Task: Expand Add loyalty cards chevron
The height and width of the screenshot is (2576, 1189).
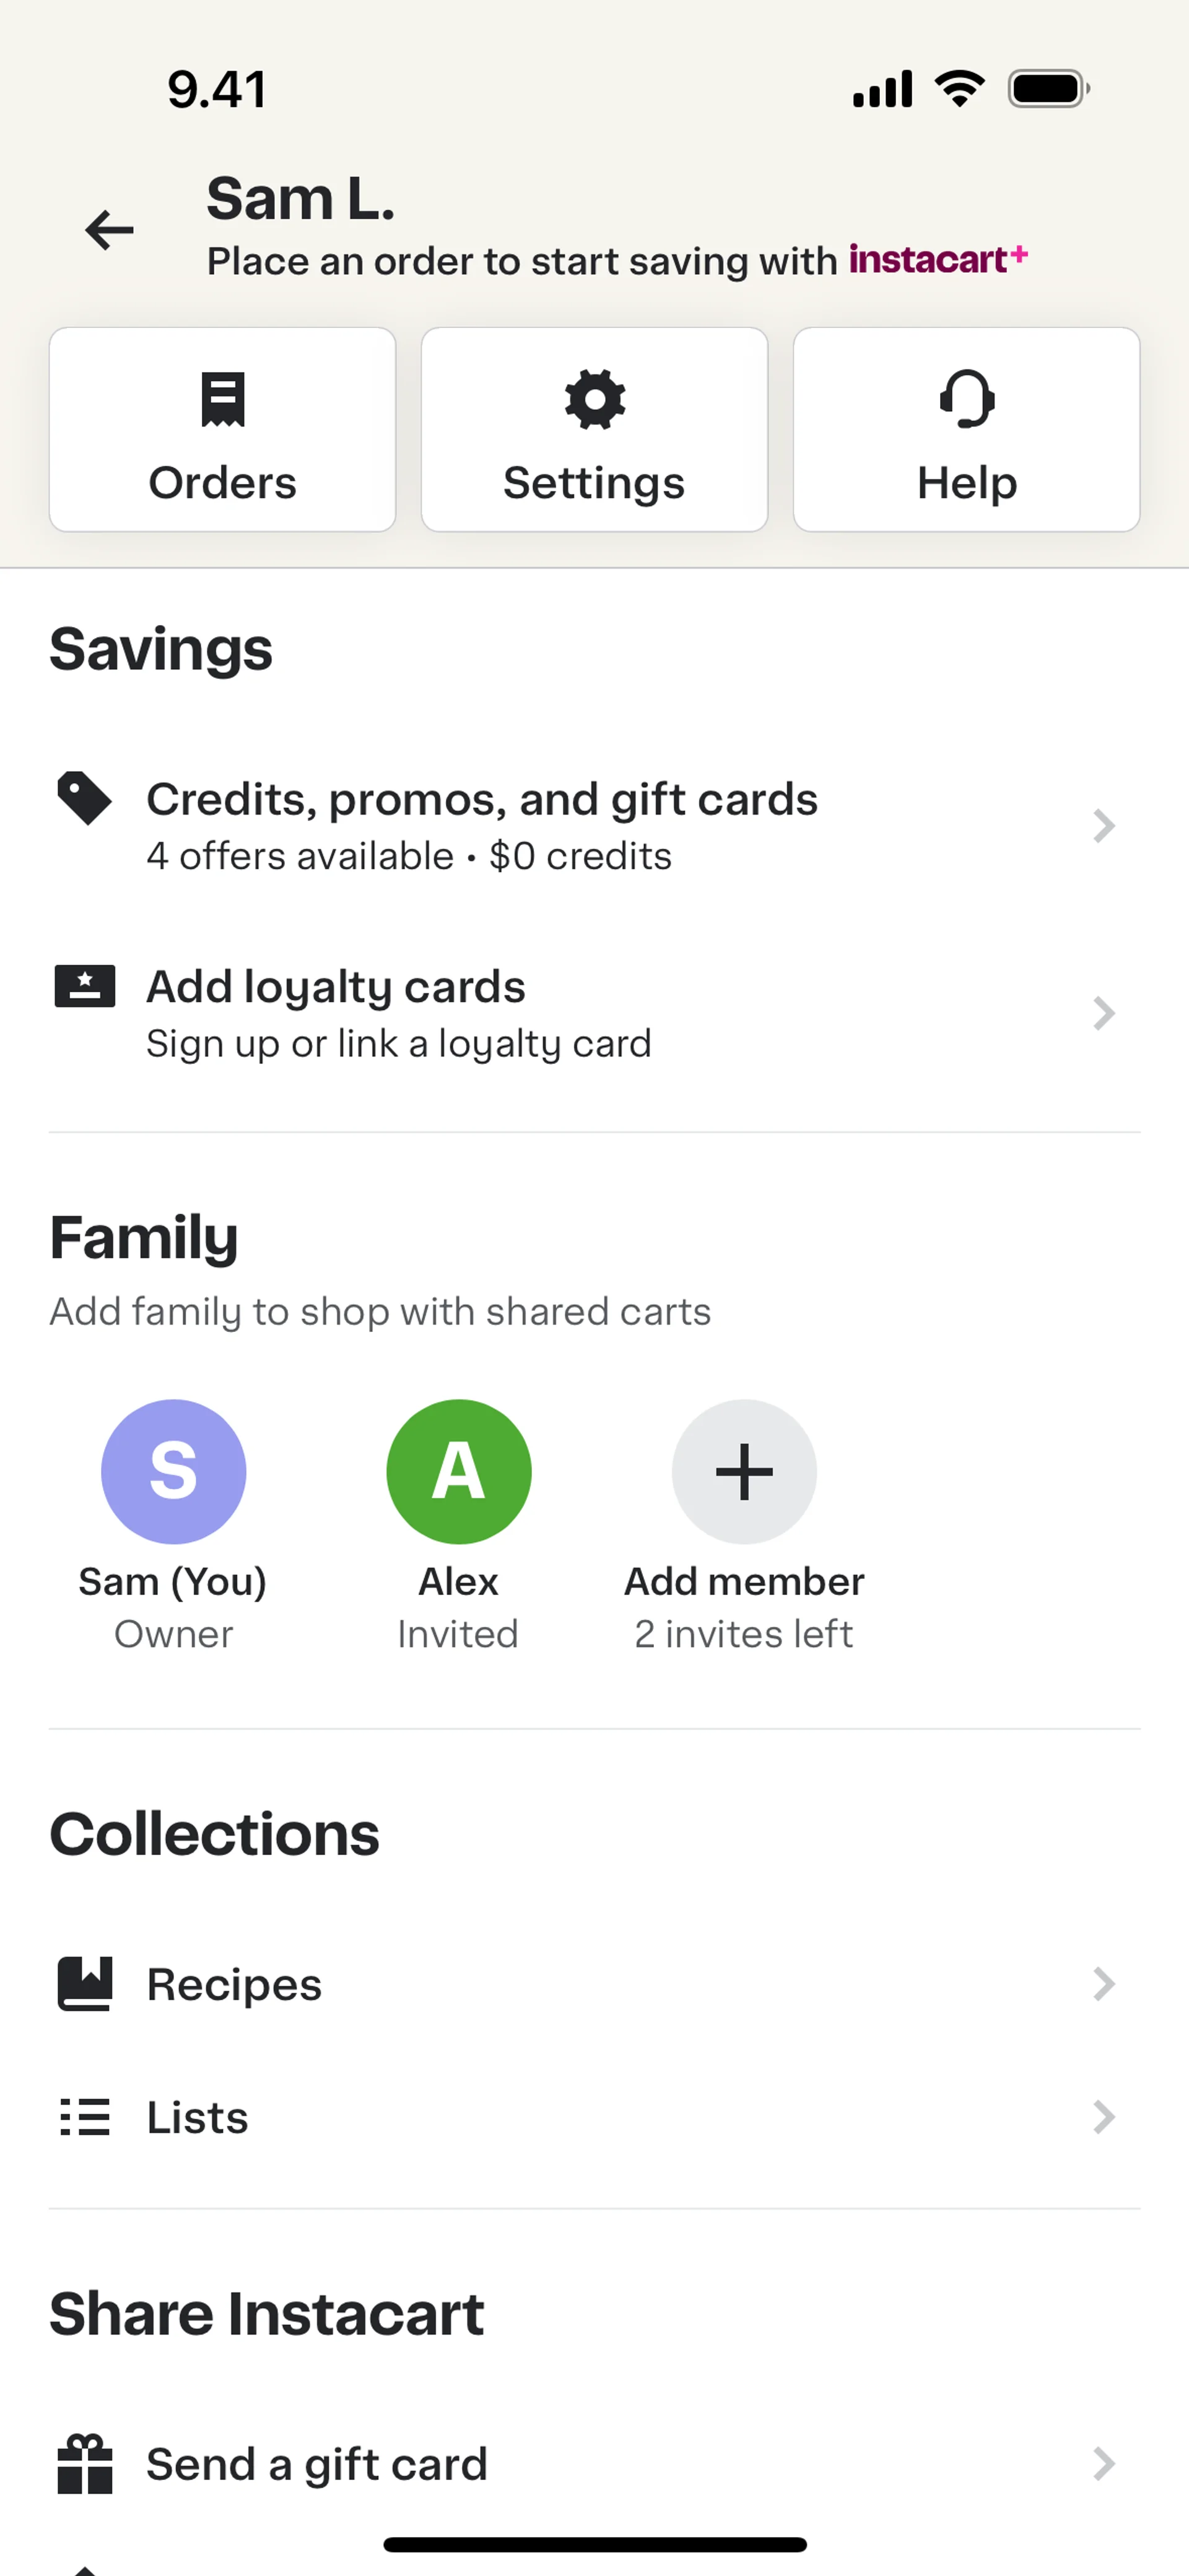Action: [x=1103, y=1014]
